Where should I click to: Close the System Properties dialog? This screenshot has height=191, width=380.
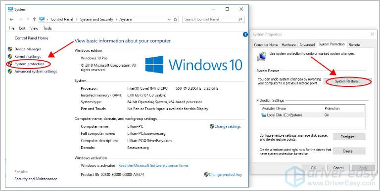pyautogui.click(x=373, y=35)
